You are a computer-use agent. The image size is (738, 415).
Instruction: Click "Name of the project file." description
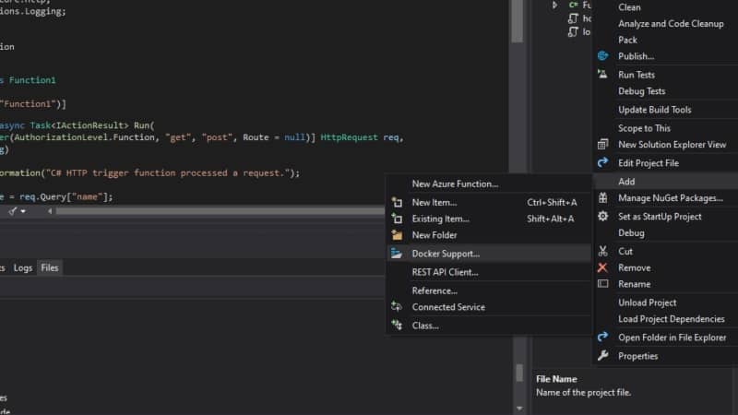point(583,393)
